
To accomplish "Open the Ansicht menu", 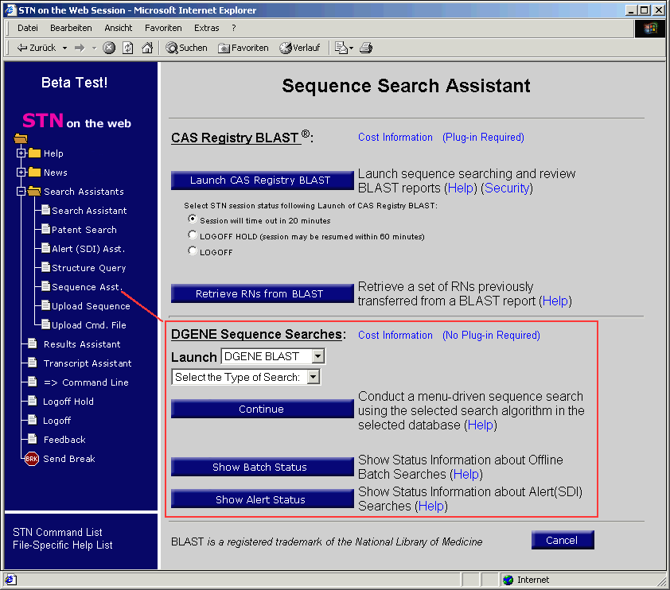I will (x=119, y=28).
